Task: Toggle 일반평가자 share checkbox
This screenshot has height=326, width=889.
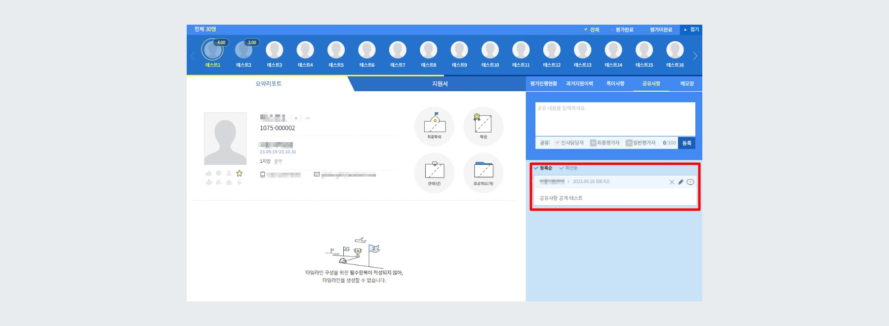Action: pyautogui.click(x=629, y=143)
